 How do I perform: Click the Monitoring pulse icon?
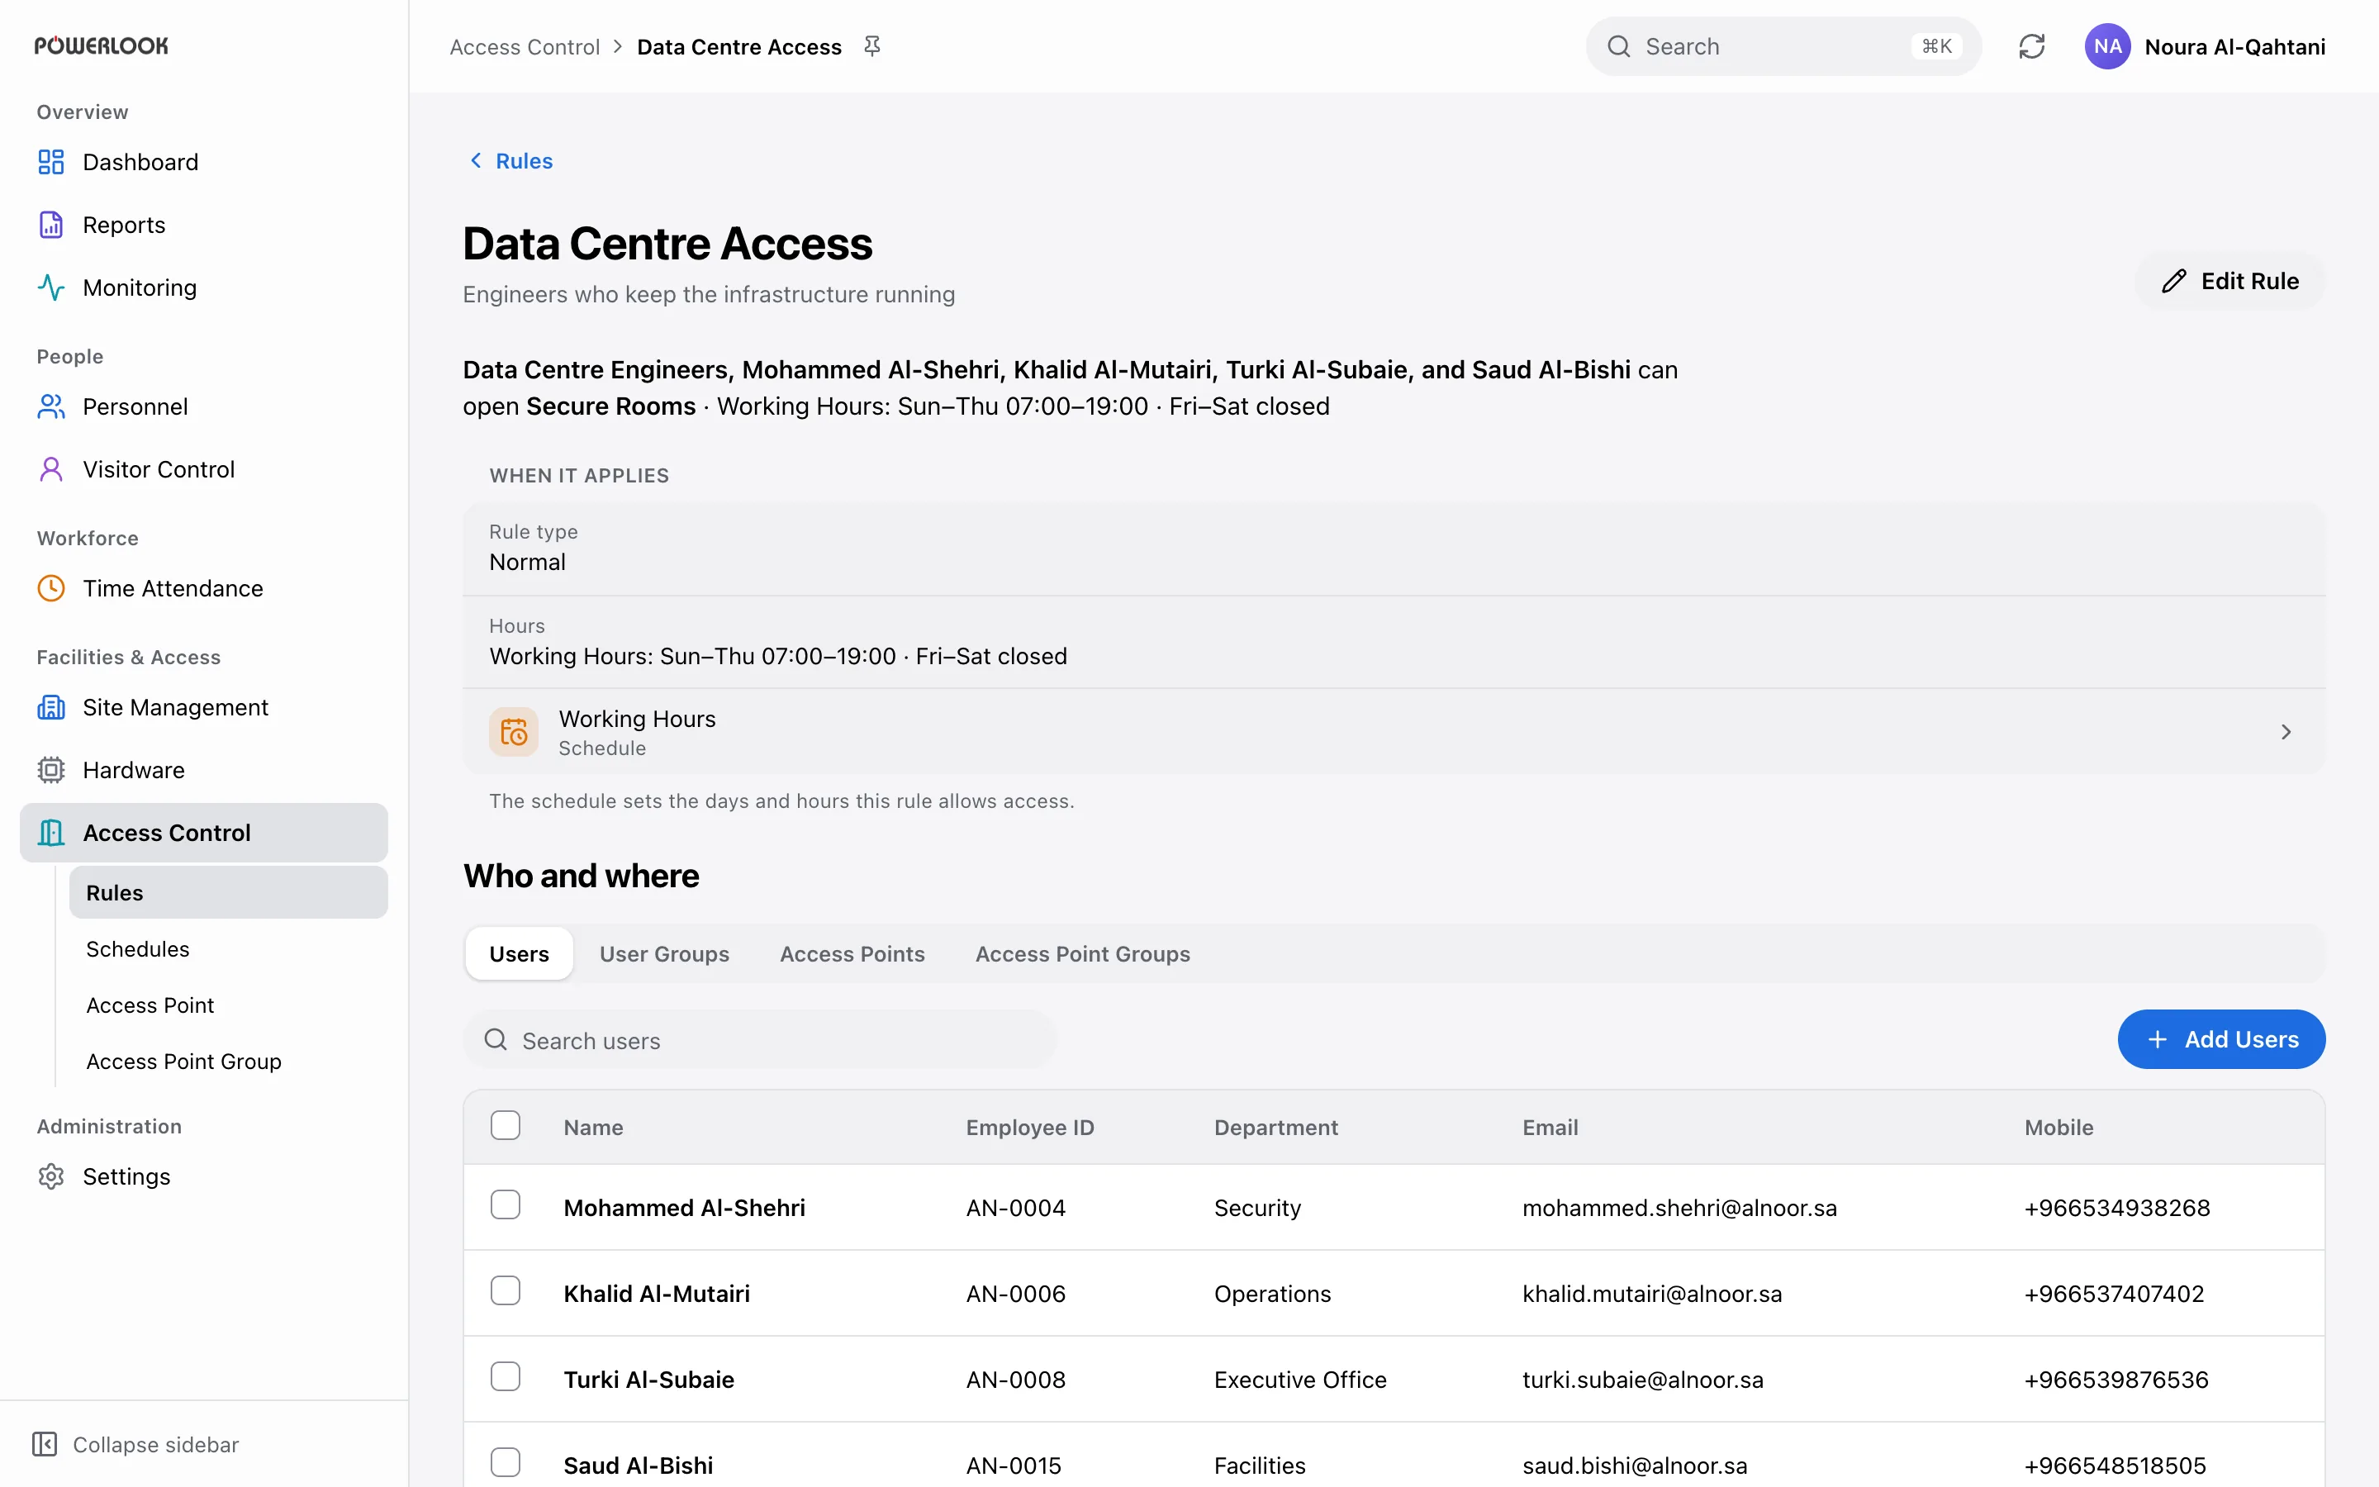point(51,288)
